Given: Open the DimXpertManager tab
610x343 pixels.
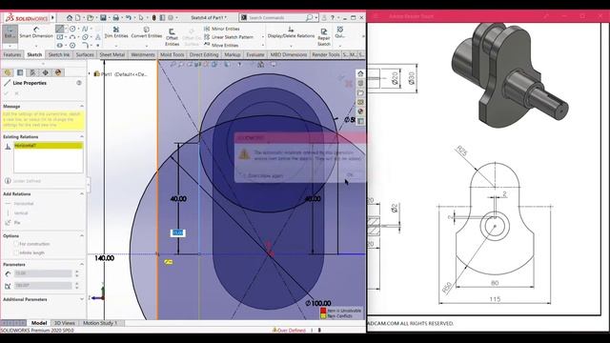Looking at the screenshot, I should (x=45, y=72).
